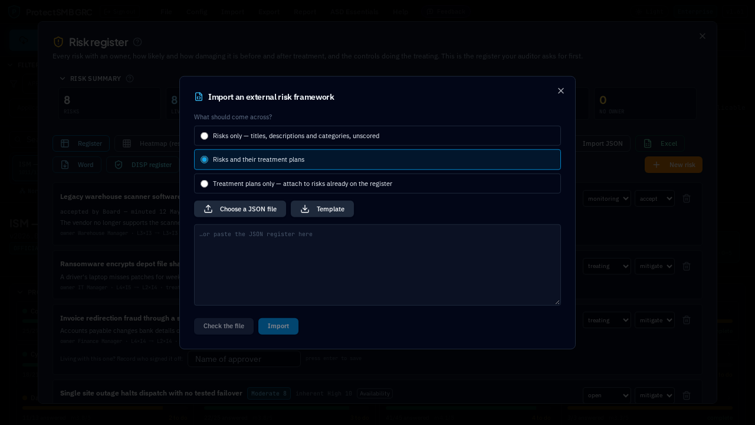Switch to the Register view

point(81,143)
